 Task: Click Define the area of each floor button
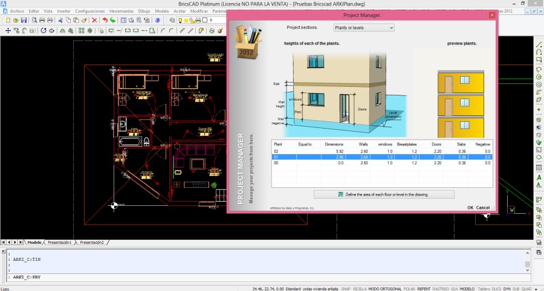point(384,194)
